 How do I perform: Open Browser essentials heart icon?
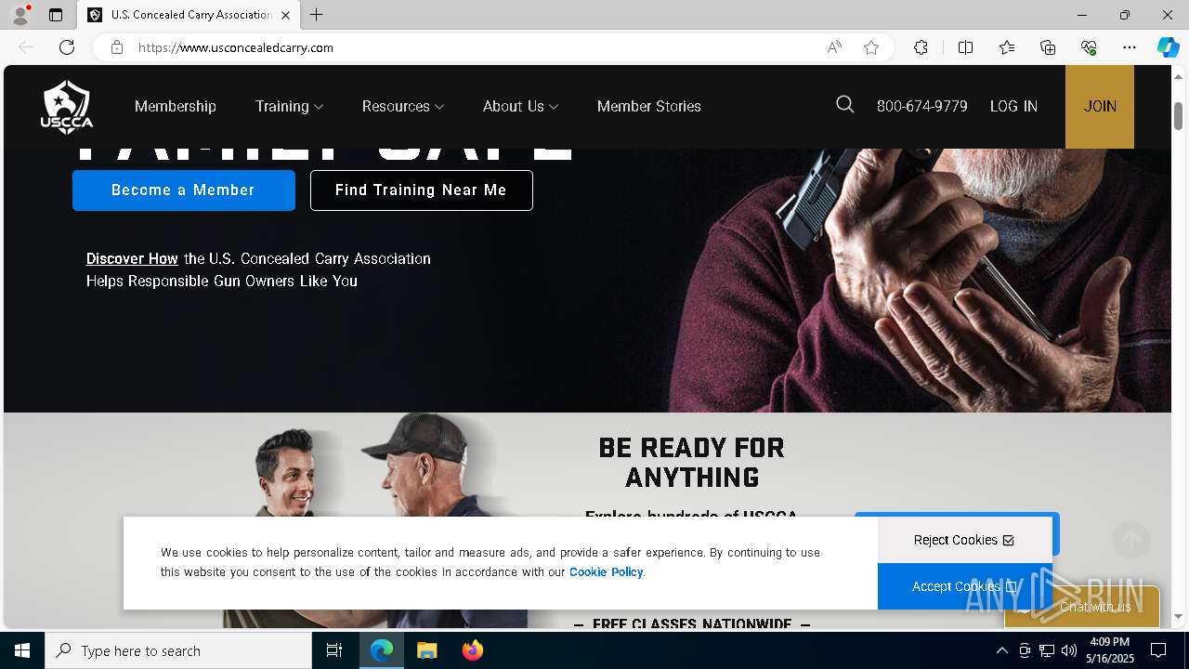1089,47
